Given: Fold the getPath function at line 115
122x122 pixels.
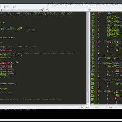Looking at the screenshot, I should point(96,91).
